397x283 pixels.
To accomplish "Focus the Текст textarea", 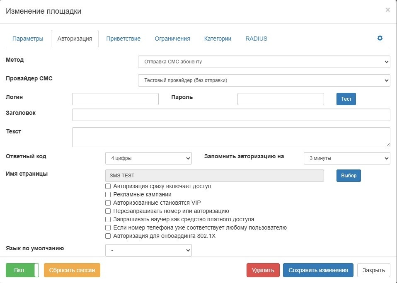I will click(x=231, y=137).
